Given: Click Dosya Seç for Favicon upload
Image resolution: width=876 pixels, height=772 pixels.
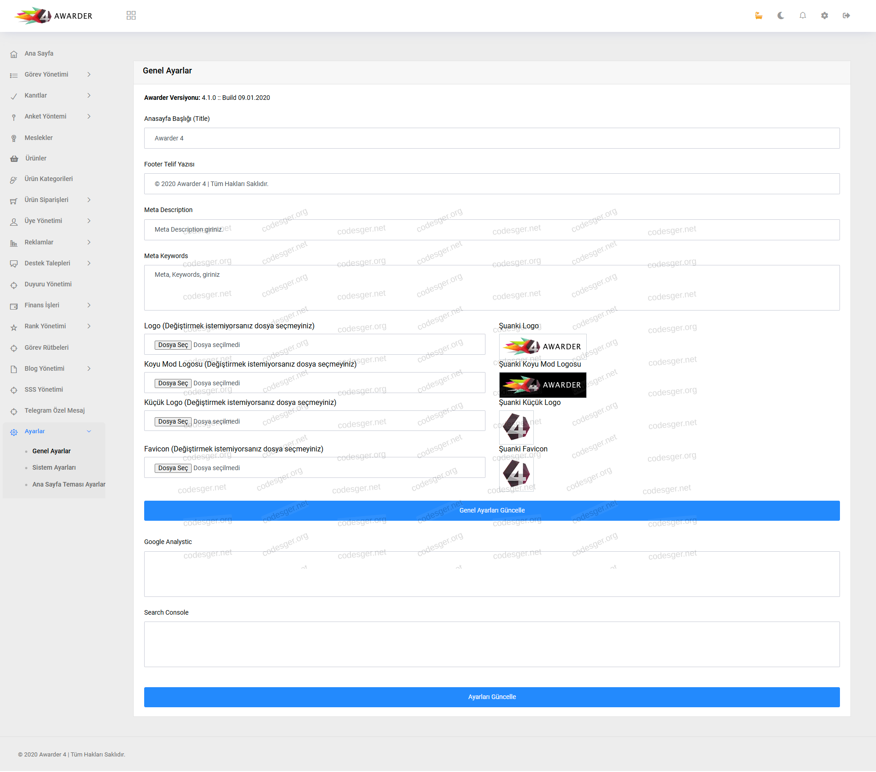Looking at the screenshot, I should click(173, 468).
